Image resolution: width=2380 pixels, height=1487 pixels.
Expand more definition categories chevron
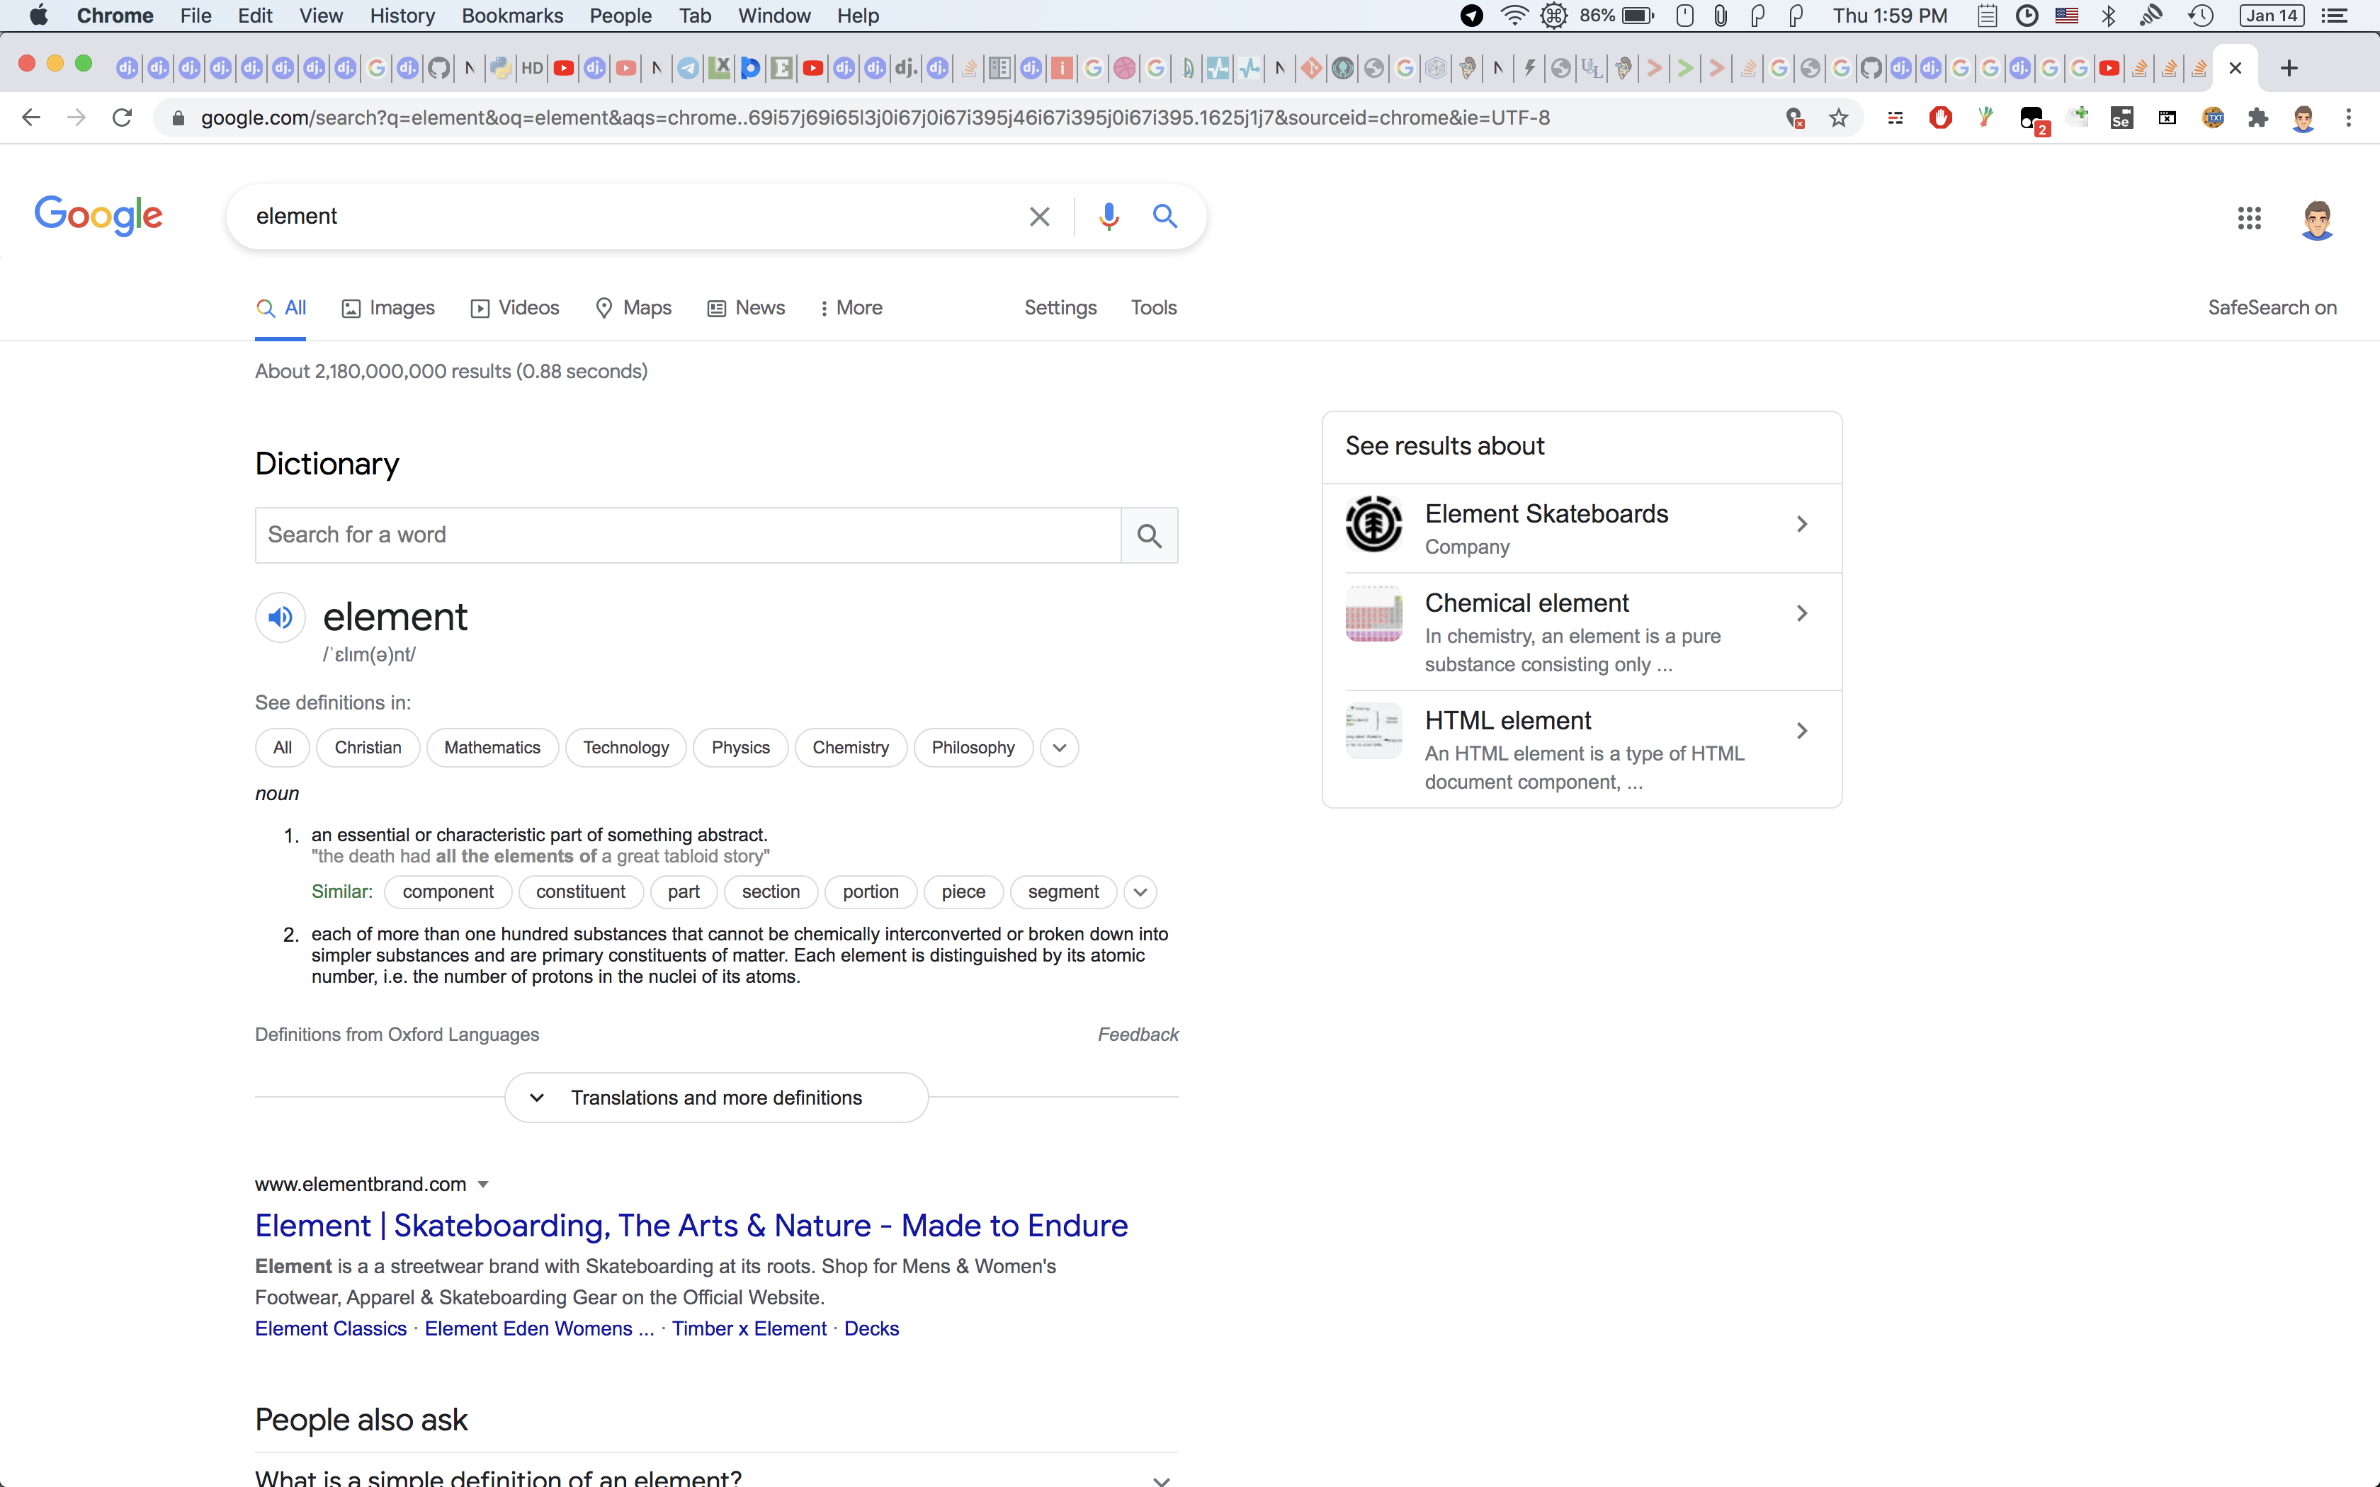[1059, 748]
